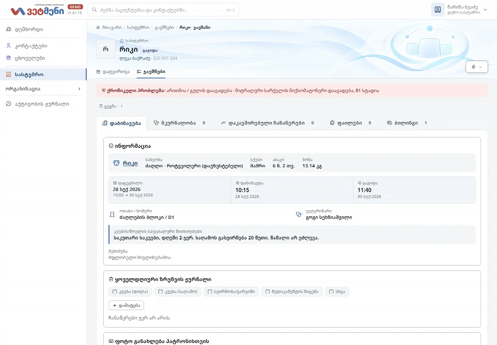
Task: Switch to დატვირთვა tab
Action: 113,72
